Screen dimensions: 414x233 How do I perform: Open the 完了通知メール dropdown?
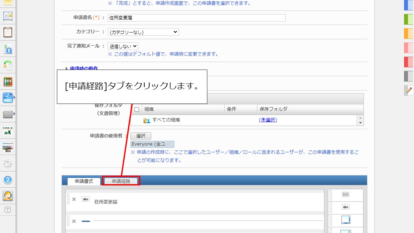tap(123, 46)
